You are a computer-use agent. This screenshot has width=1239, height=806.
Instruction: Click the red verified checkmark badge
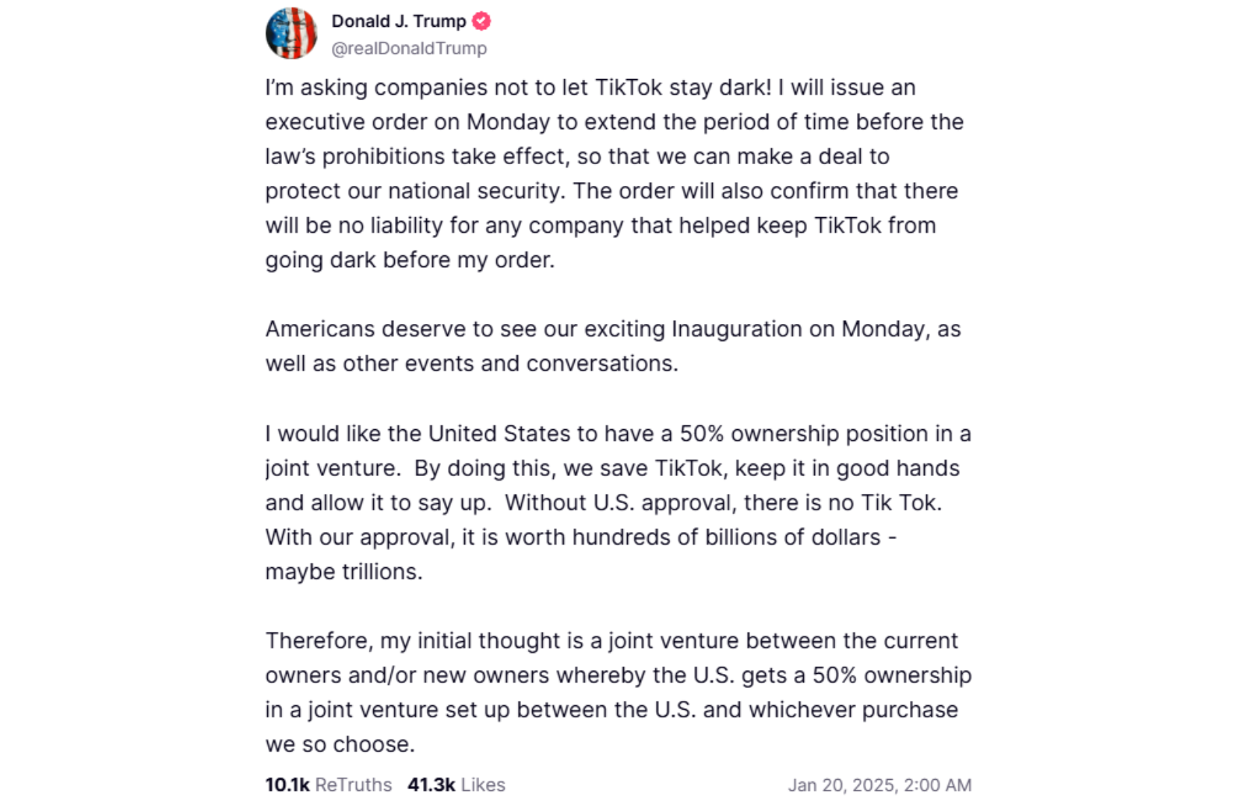[482, 21]
